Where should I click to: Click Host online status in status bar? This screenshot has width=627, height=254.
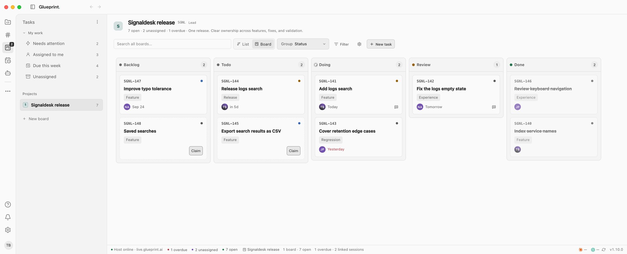click(x=137, y=250)
